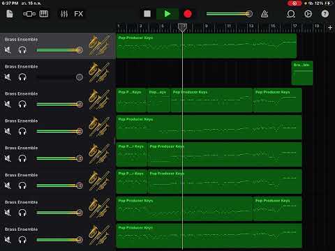
Task: Toggle the metronome icon
Action: (x=265, y=14)
